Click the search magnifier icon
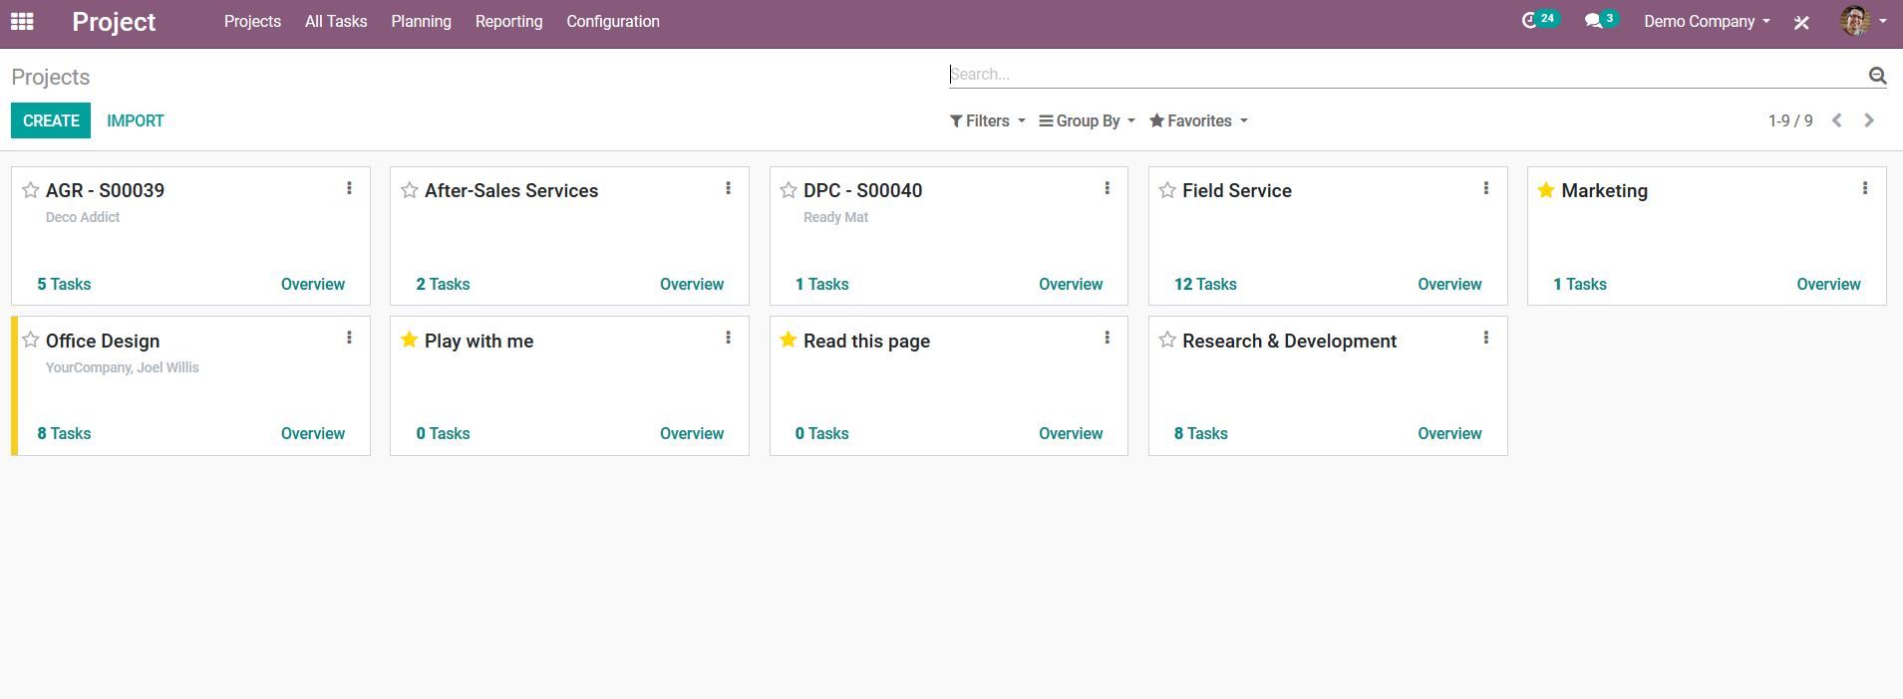 click(x=1877, y=75)
